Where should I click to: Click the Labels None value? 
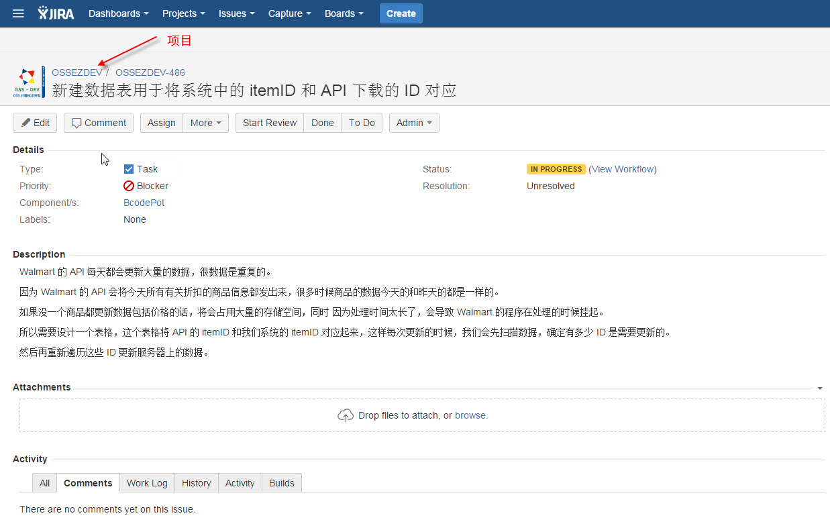(135, 219)
